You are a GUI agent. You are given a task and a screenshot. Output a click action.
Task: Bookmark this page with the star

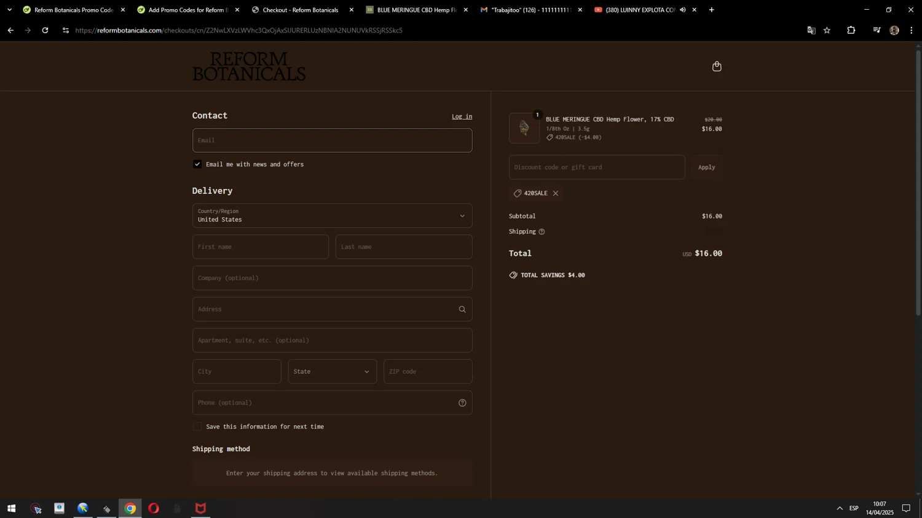click(827, 30)
